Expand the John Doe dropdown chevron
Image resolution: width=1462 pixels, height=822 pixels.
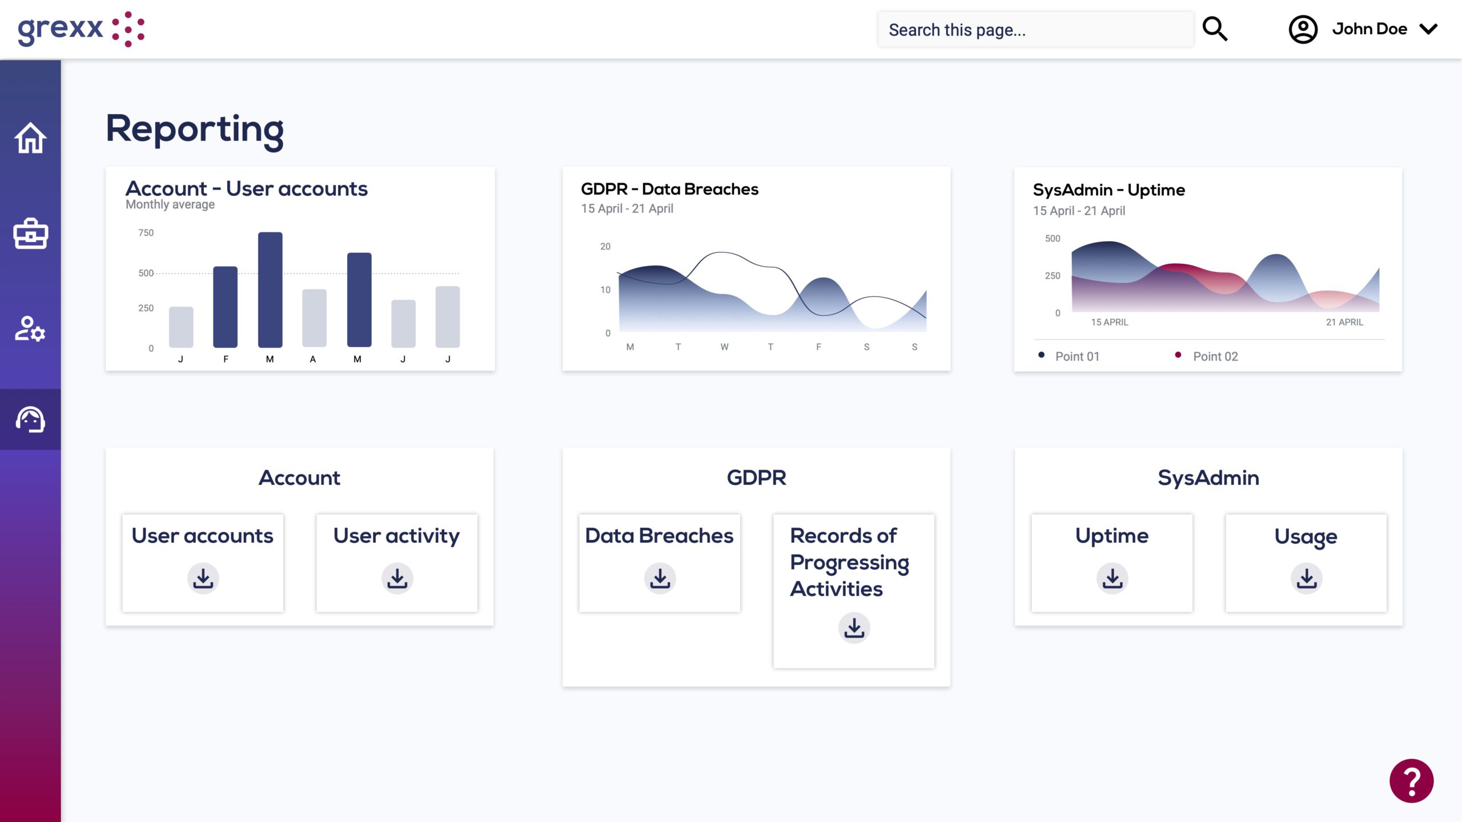[1428, 29]
